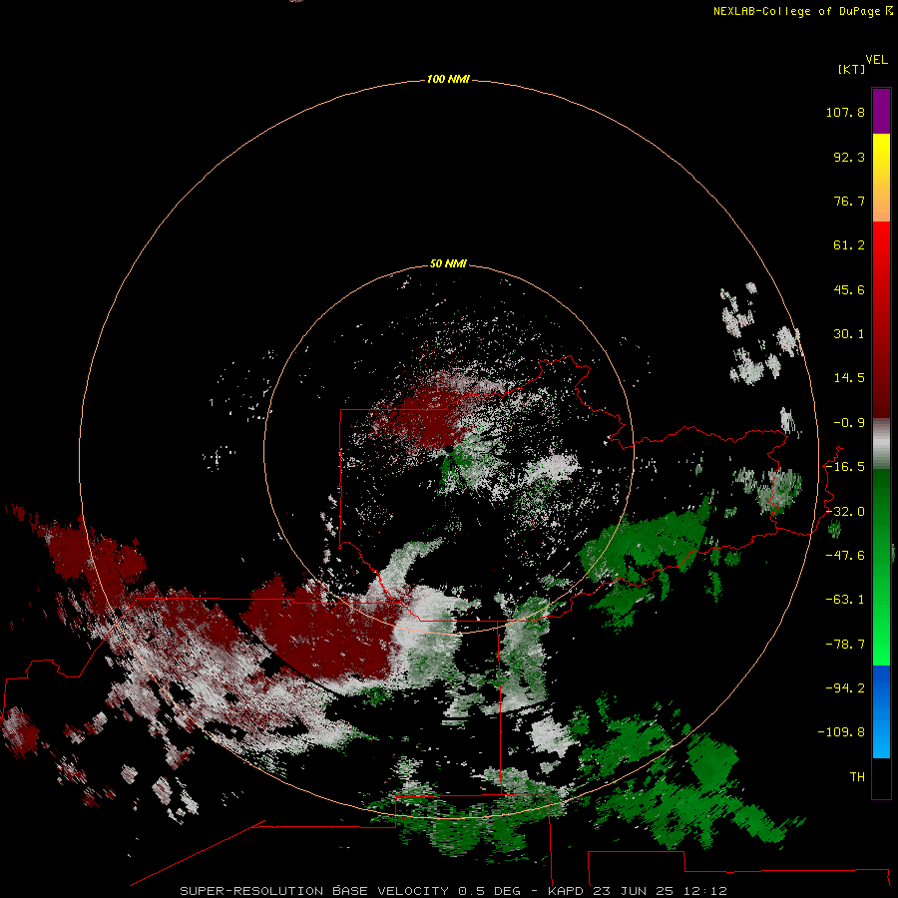Click the 61.2 legend value
This screenshot has width=898, height=898.
coord(849,245)
